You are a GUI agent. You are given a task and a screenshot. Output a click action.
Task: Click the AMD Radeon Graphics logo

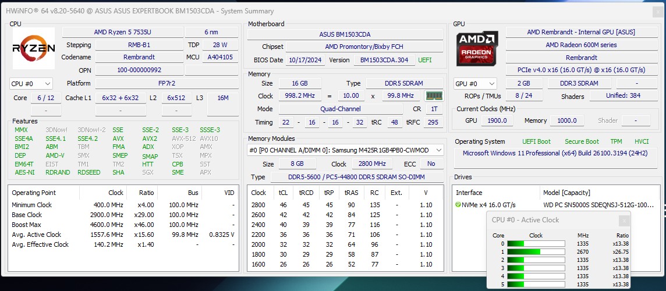[477, 48]
